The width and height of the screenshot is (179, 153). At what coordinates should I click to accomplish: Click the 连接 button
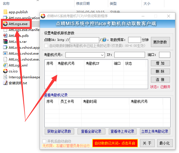click(x=160, y=80)
